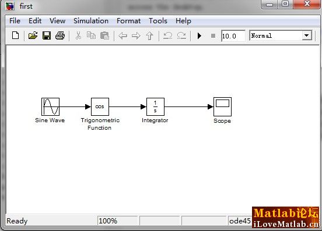Screen dimensions: 322x231
Task: Click the Integrator block label
Action: 155,120
